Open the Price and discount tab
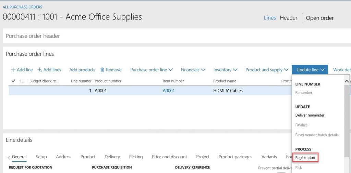The image size is (351, 173). [169, 157]
